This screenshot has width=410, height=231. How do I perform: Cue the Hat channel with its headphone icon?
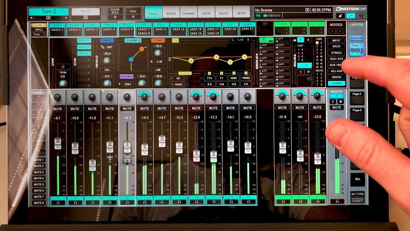pos(93,202)
